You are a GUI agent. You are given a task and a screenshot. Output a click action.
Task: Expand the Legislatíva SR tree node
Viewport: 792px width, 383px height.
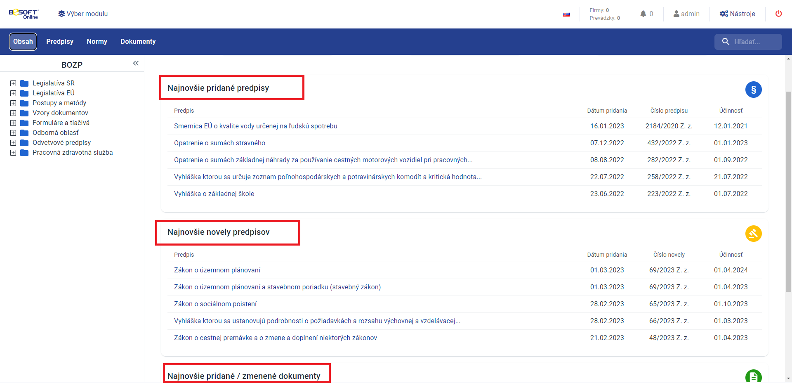[x=13, y=83]
